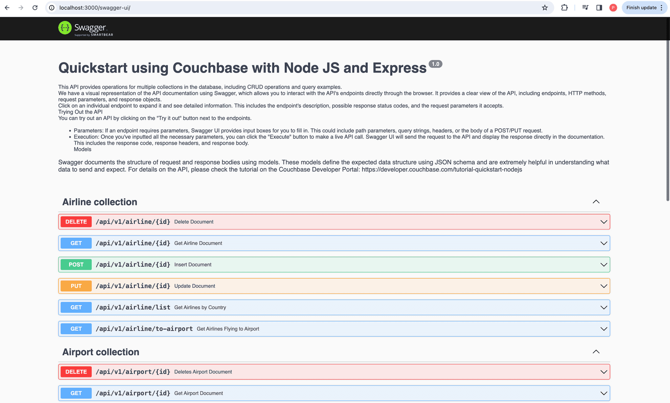Navigate back using the browser back arrow
This screenshot has width=670, height=403.
(7, 8)
